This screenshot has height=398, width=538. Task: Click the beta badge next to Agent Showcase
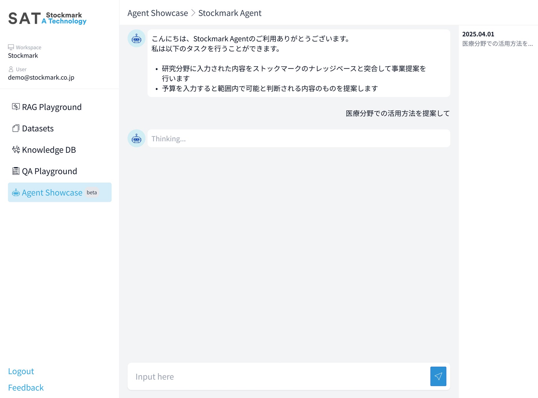(x=92, y=193)
